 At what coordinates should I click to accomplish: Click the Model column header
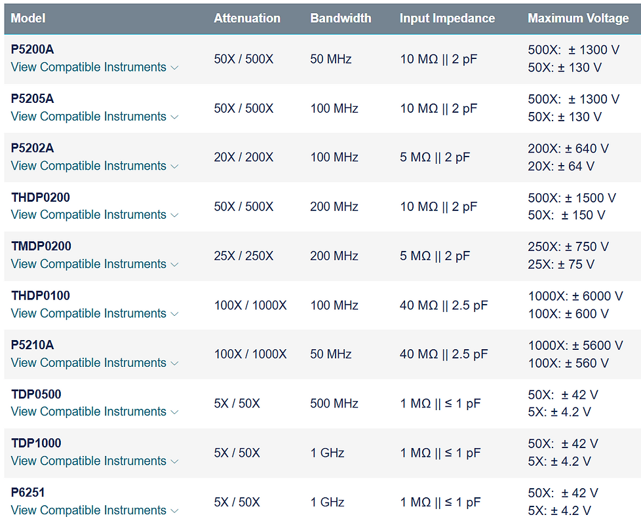(28, 18)
